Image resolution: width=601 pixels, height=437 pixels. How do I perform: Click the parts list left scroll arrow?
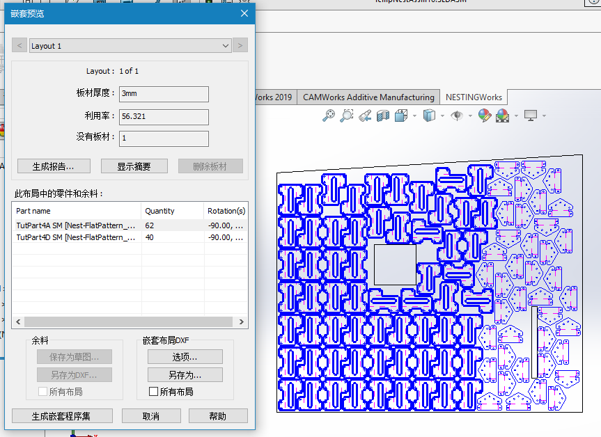[18, 321]
